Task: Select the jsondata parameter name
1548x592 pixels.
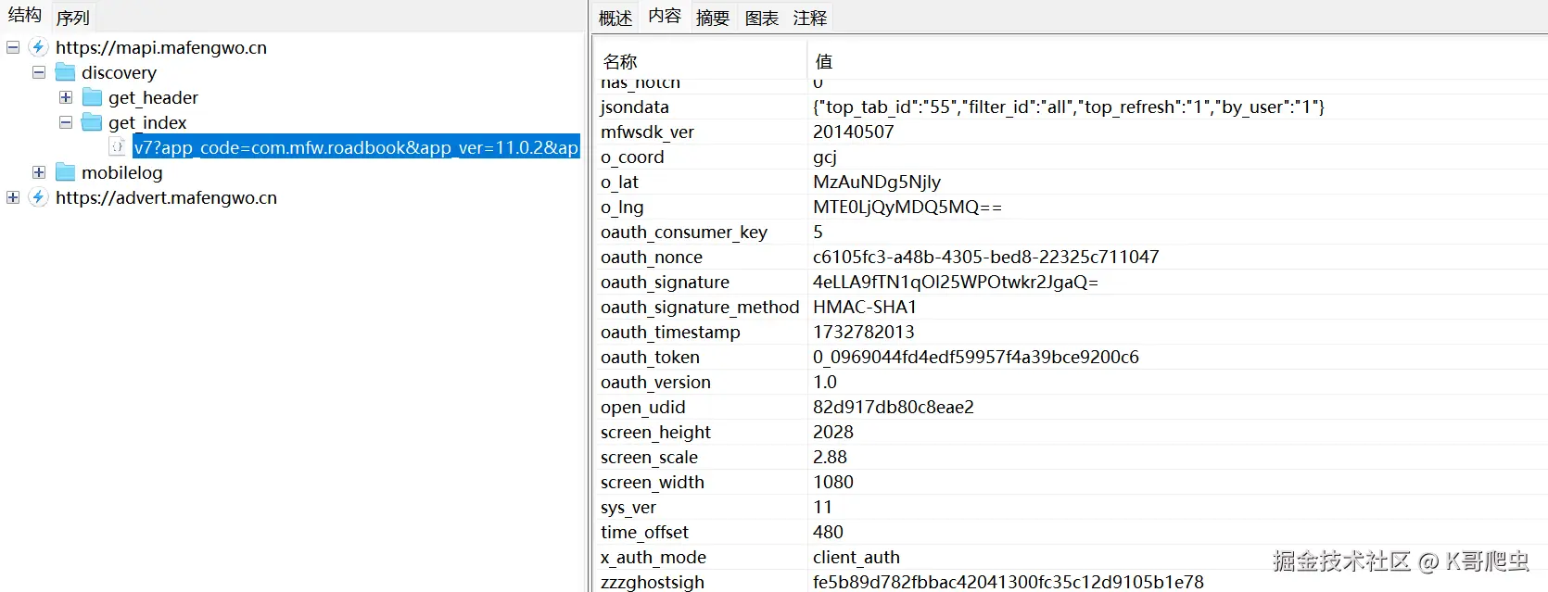Action: point(635,107)
